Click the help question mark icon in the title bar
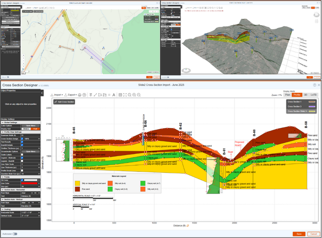The width and height of the screenshot is (322, 238). [315, 85]
